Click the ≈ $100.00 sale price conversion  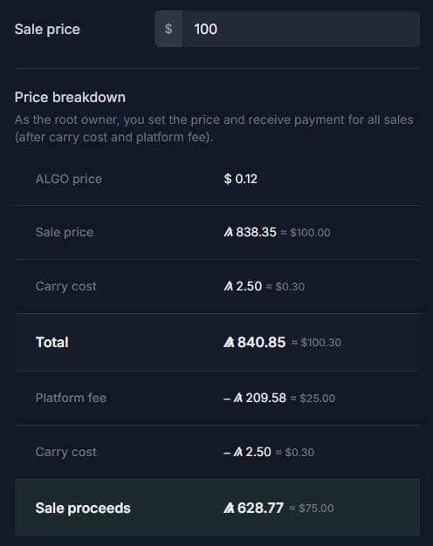pyautogui.click(x=306, y=232)
